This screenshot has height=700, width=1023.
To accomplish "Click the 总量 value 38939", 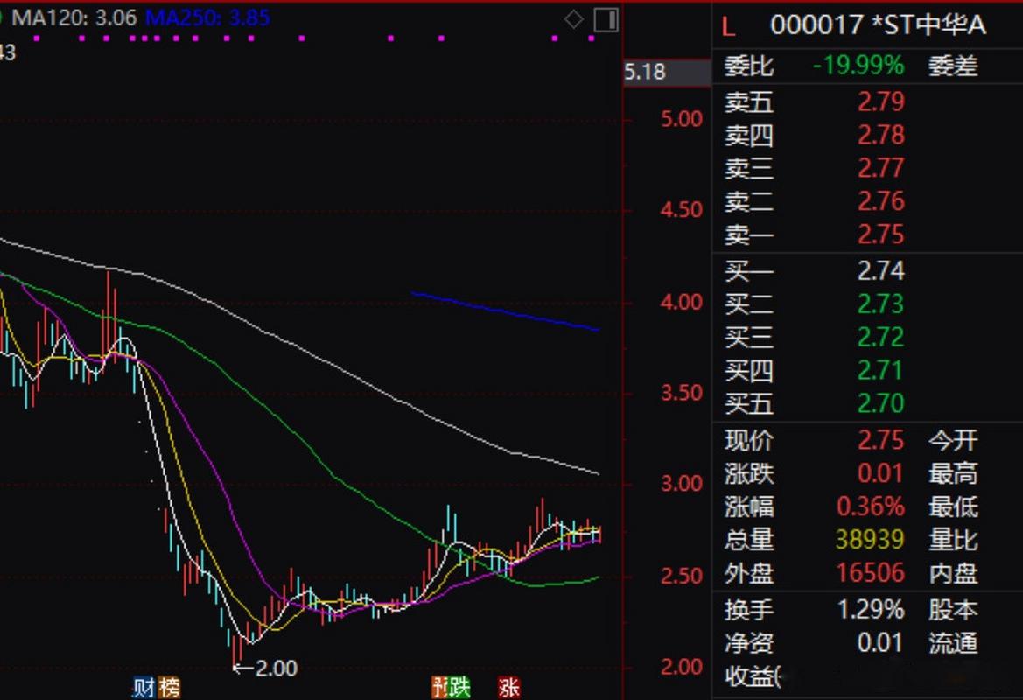I will (871, 541).
